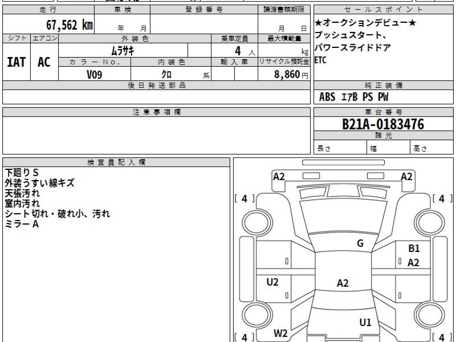
Task: Click the IAT transmission value
Action: click(16, 62)
